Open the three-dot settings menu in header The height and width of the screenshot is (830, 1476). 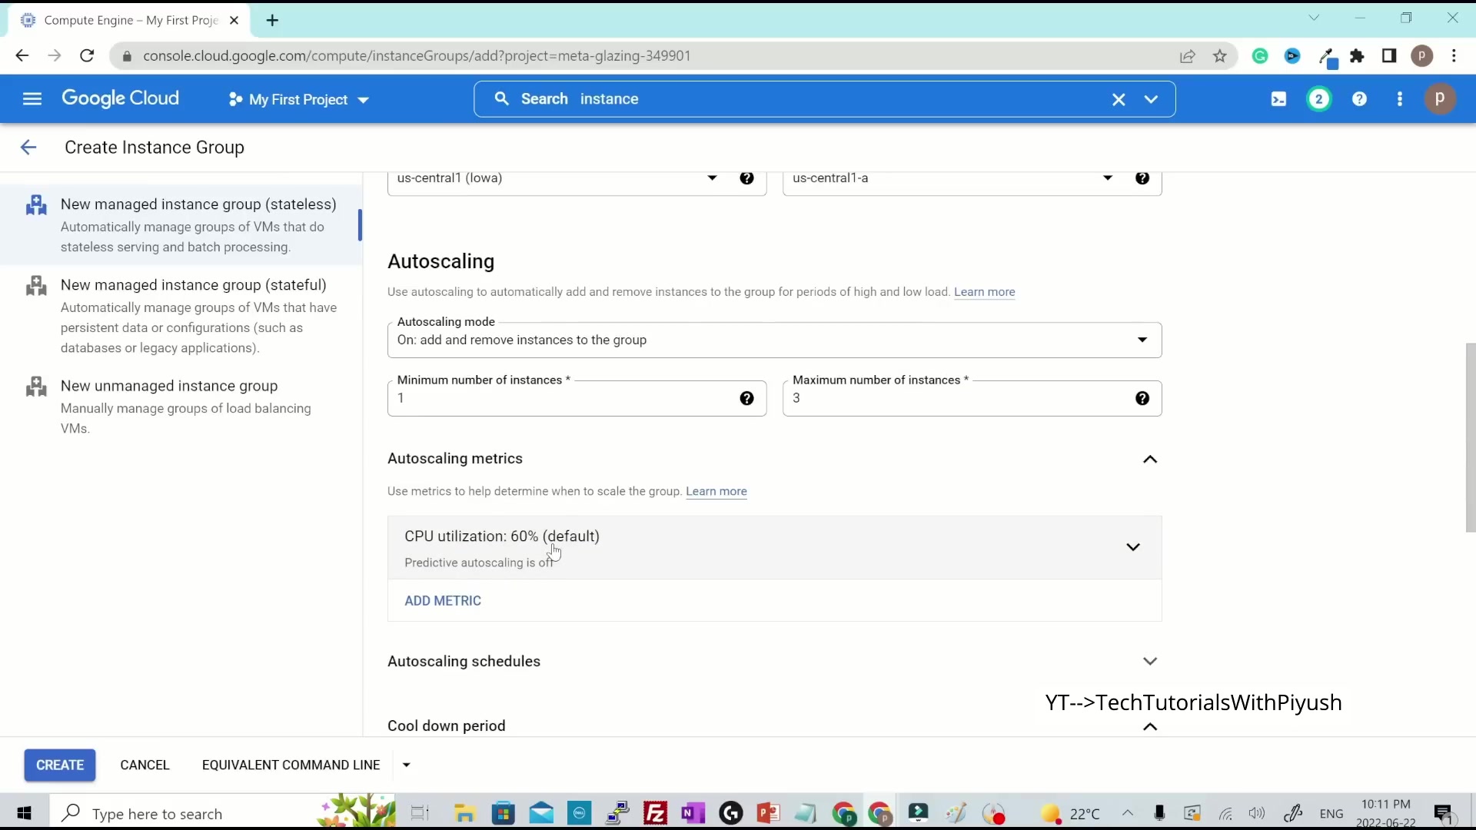(x=1400, y=99)
